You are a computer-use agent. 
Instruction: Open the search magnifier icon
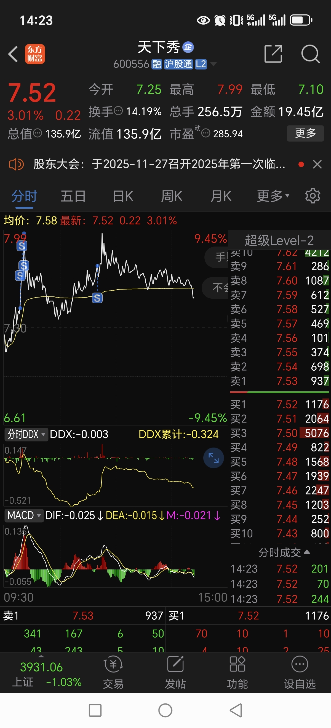(x=310, y=54)
